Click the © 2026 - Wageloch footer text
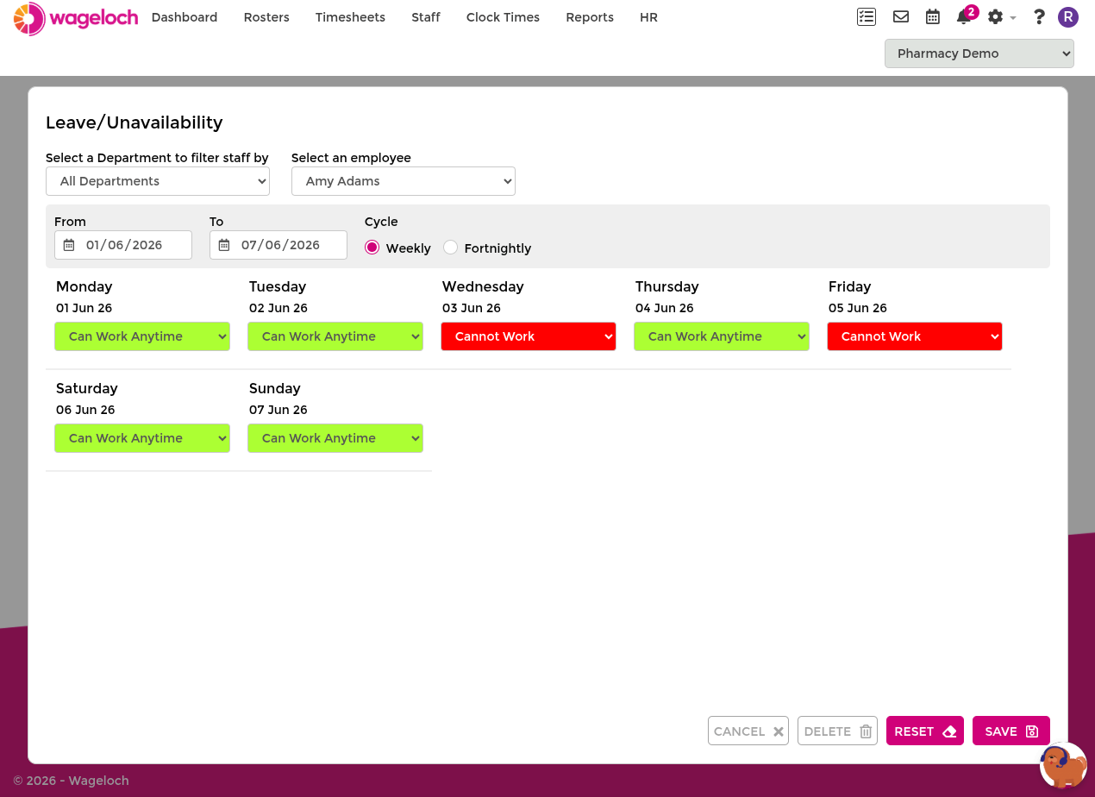The width and height of the screenshot is (1095, 797). coord(71,781)
